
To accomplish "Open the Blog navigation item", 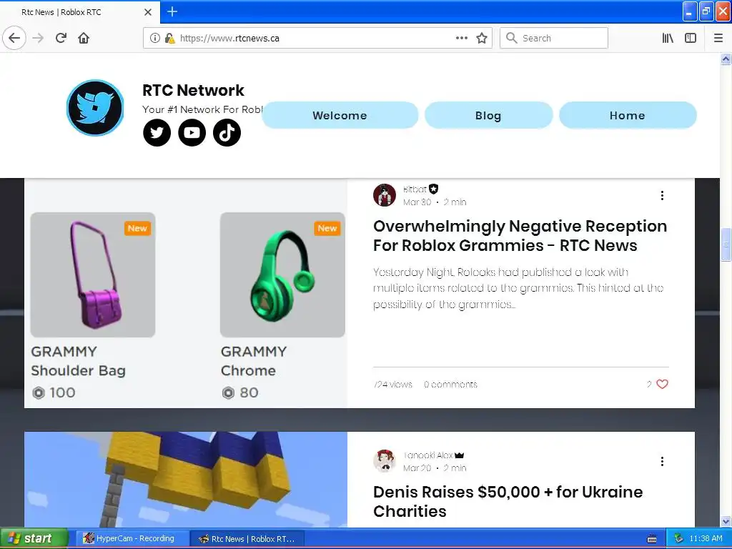I will [488, 115].
